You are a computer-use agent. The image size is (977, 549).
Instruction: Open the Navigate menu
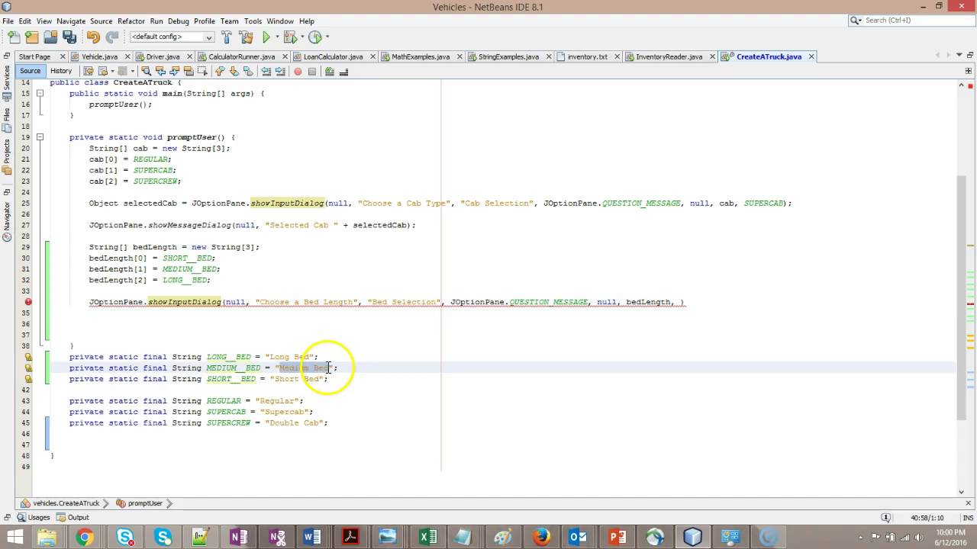click(71, 21)
